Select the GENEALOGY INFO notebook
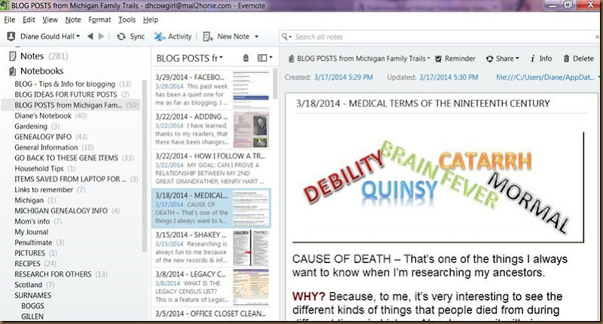603x324 pixels. (51, 137)
